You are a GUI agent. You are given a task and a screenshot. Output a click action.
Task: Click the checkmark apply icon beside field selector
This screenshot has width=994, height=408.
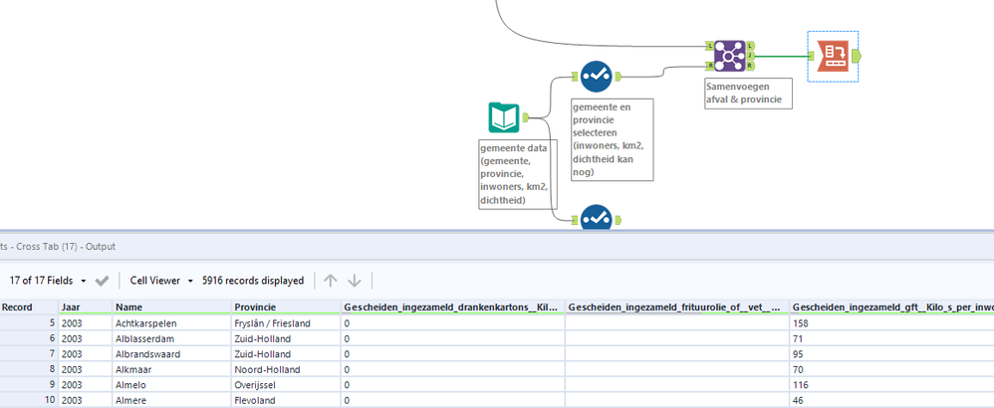point(102,280)
